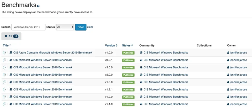
Task: Click user icon in the v3.0.1 row
Action: (x=228, y=60)
